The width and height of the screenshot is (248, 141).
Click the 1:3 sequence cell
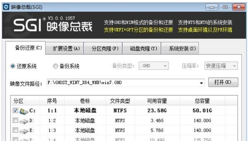(52, 130)
